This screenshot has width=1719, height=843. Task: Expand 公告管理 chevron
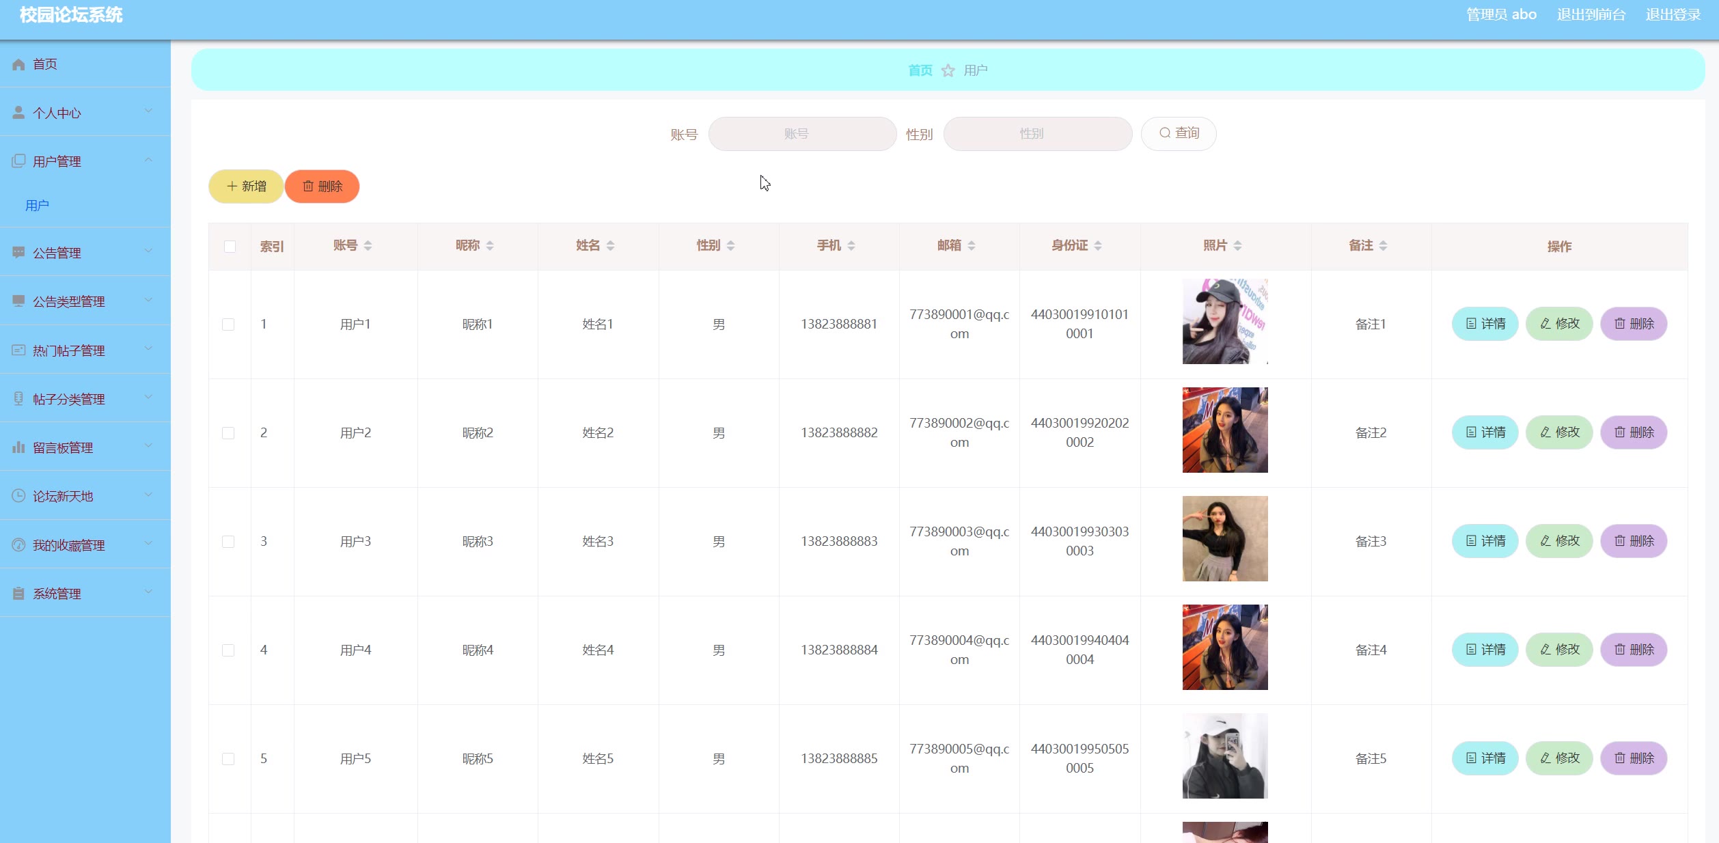[148, 251]
